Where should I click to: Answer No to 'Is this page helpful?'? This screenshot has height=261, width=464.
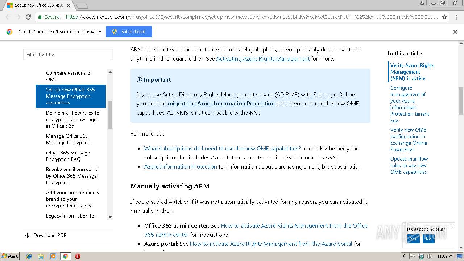point(428,239)
